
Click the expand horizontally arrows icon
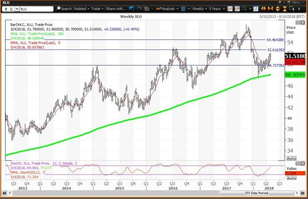[x=263, y=9]
